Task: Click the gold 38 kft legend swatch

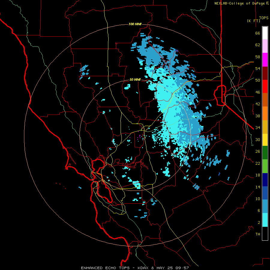Action: tap(265, 127)
